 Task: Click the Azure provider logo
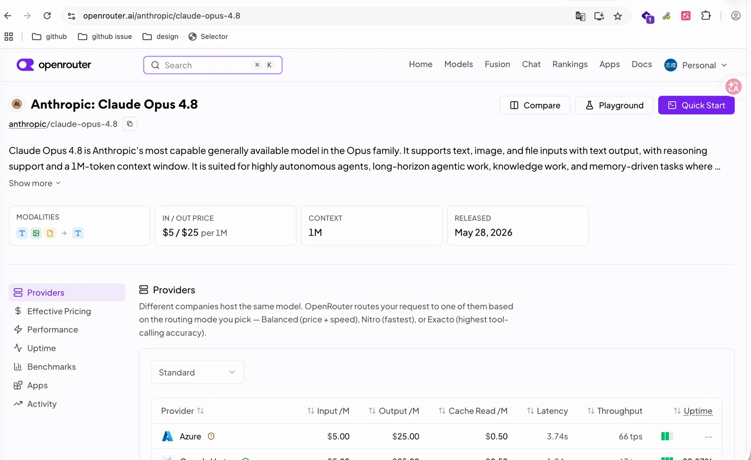pyautogui.click(x=168, y=436)
